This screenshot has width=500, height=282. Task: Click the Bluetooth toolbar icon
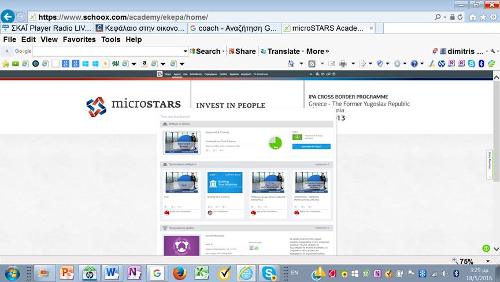click(x=482, y=64)
